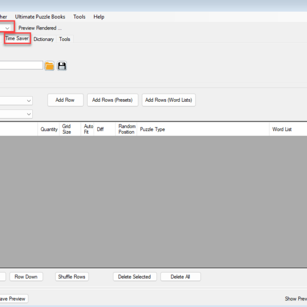Click Add Rows (Presets) button
Screen dimensions: 307x307
112,100
